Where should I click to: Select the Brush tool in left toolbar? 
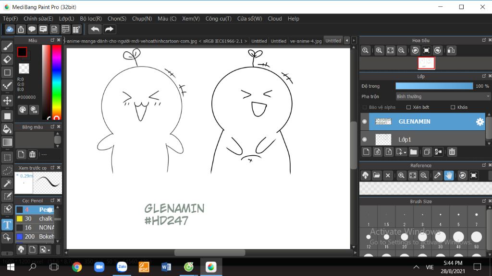click(7, 46)
